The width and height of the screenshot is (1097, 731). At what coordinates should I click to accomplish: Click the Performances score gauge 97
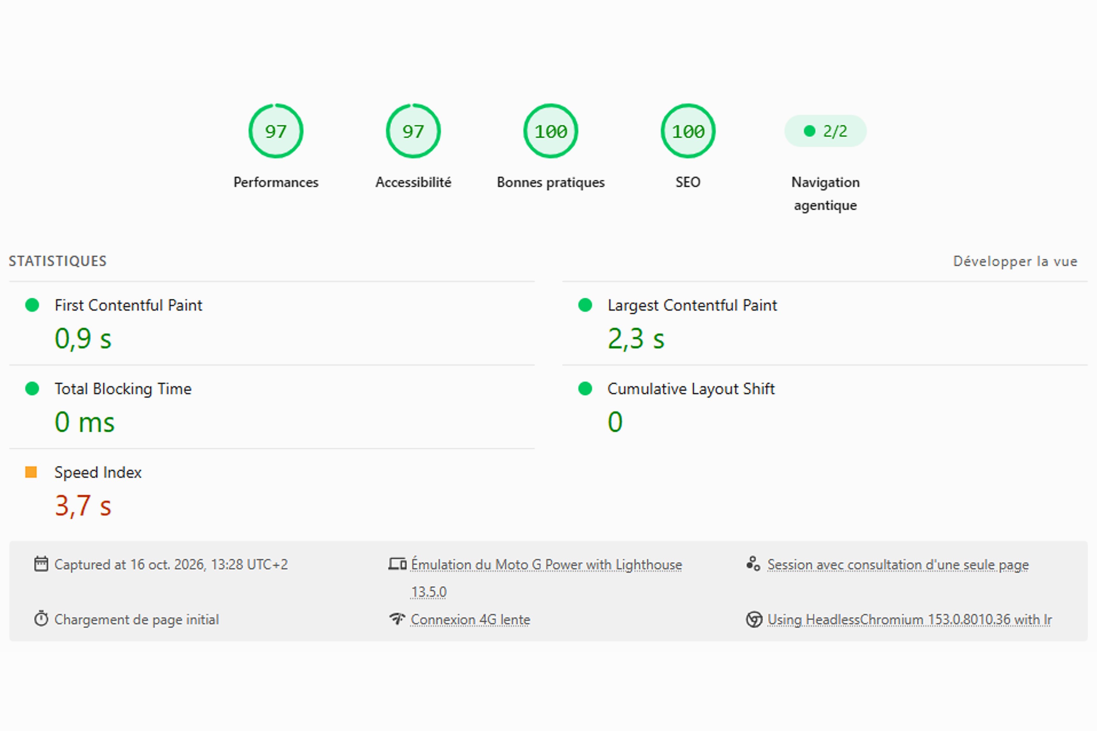click(276, 131)
